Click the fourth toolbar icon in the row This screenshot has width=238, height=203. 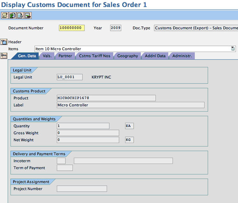[x=28, y=15]
